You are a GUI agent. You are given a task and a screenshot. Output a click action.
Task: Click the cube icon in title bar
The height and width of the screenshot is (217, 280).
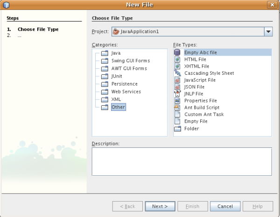6,5
